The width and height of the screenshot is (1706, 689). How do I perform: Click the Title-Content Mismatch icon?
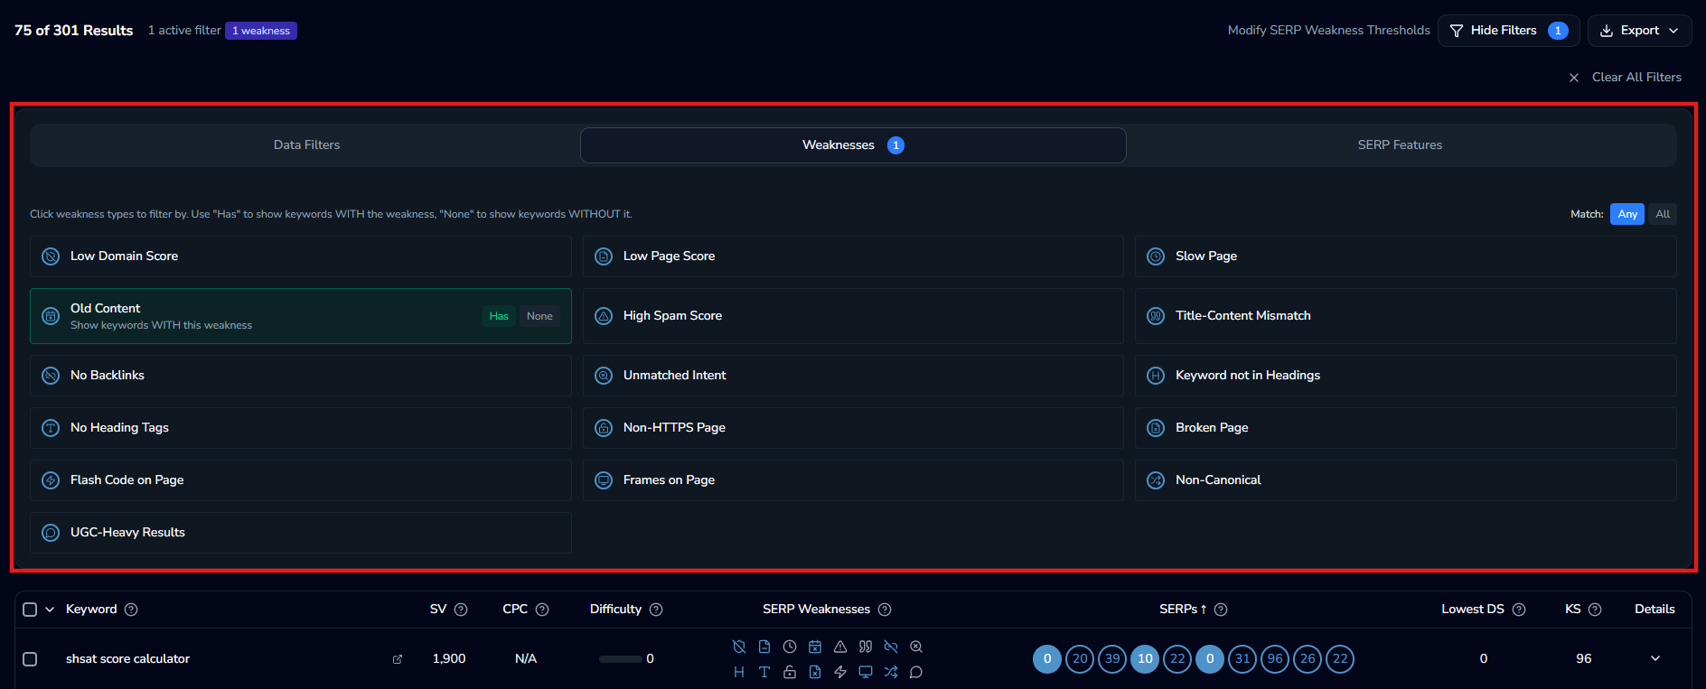coord(1156,316)
